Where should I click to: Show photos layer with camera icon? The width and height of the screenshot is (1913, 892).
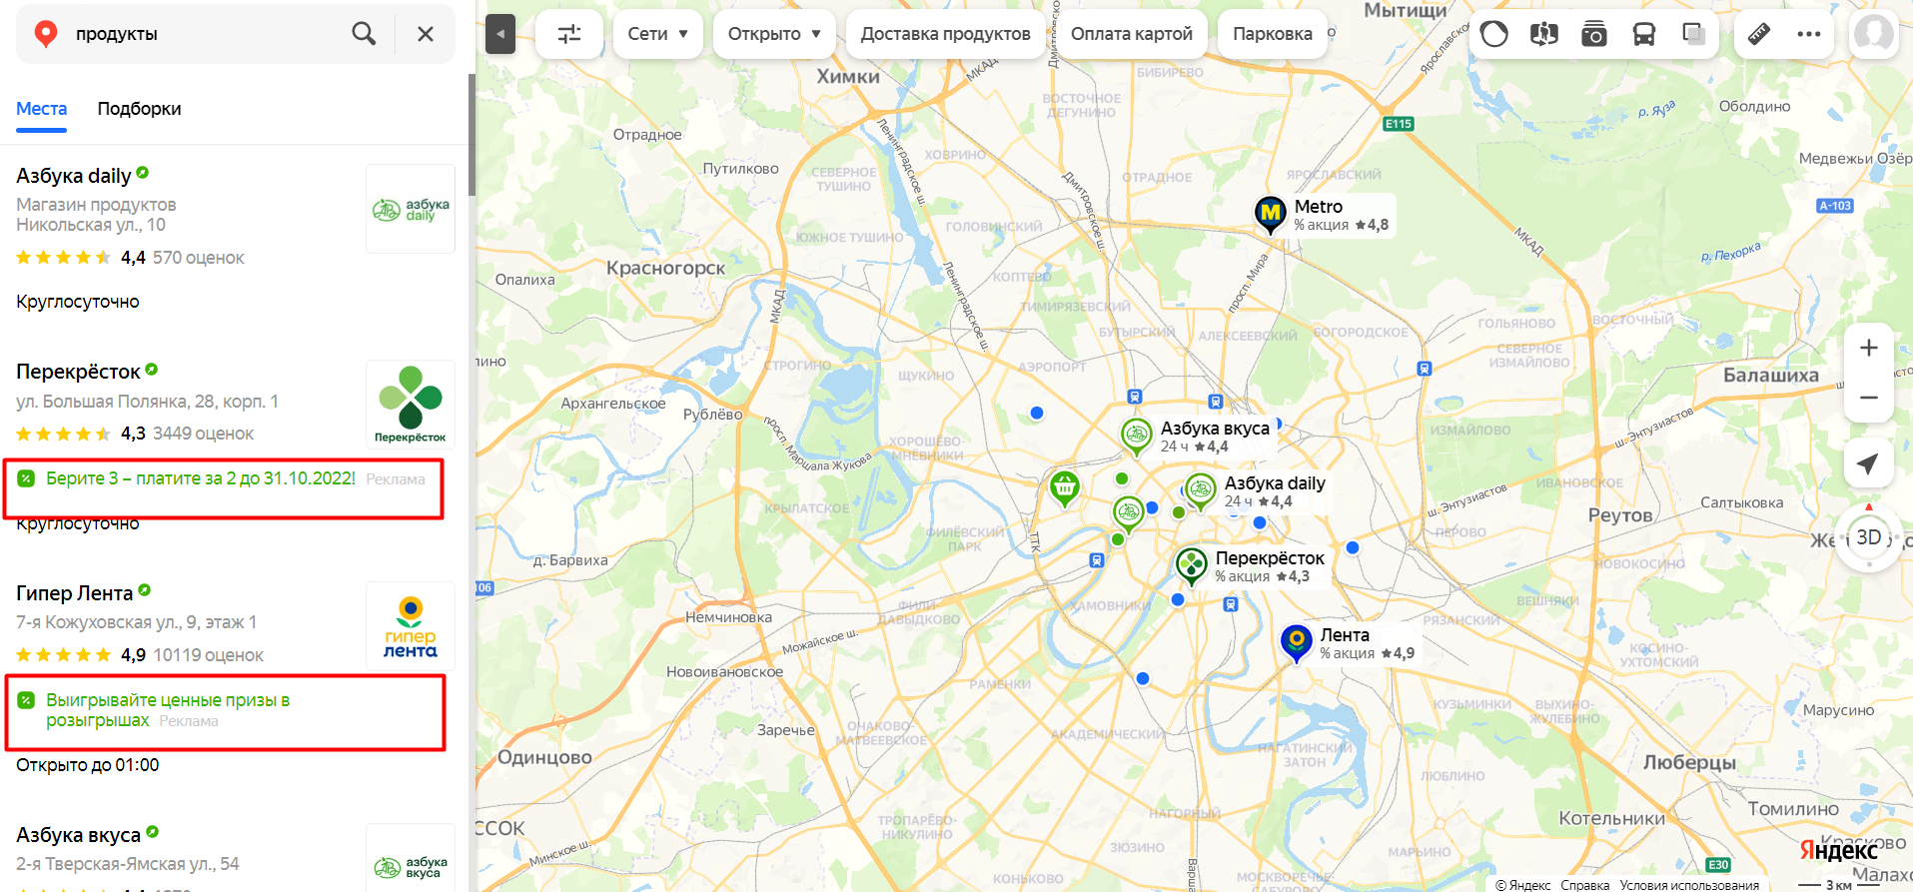click(x=1594, y=34)
